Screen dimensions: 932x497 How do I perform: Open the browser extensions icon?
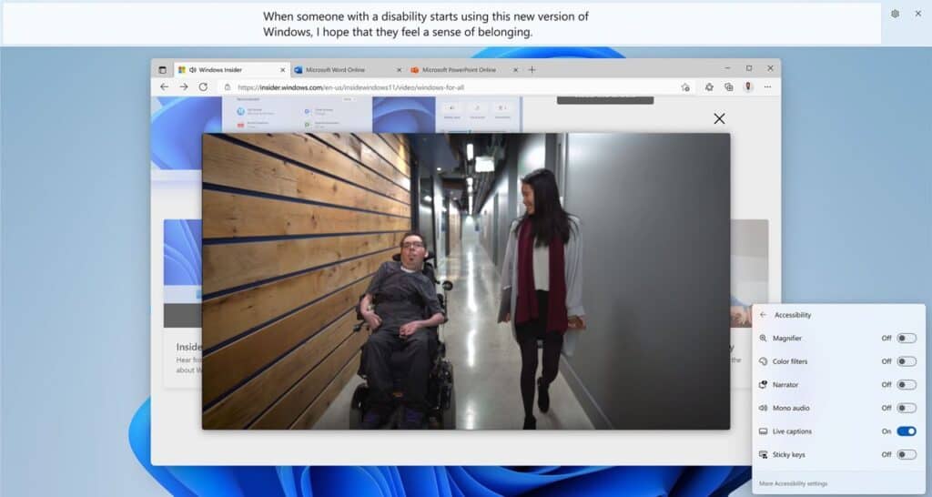(x=708, y=86)
